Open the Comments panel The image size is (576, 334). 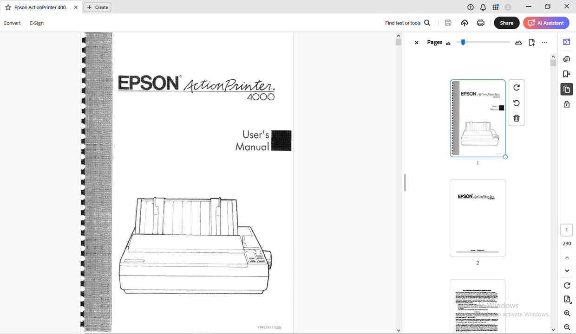tap(566, 59)
